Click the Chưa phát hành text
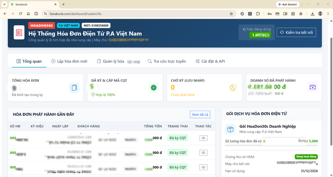This screenshot has width=333, height=177. 183,95
